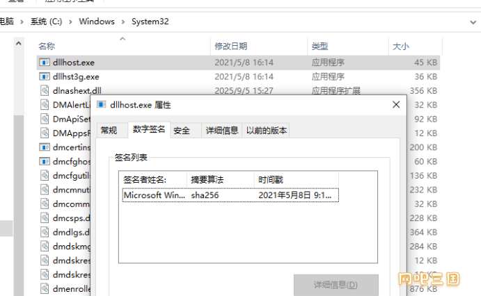The height and width of the screenshot is (296, 481).
Task: Click the 45 KB size cell
Action: coord(425,63)
